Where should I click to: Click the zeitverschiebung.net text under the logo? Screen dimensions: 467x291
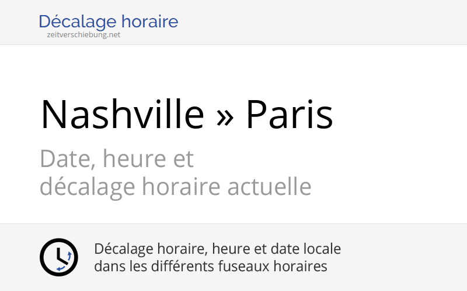coord(84,34)
